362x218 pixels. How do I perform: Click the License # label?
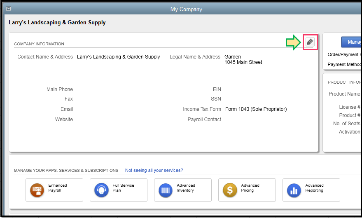(350, 107)
